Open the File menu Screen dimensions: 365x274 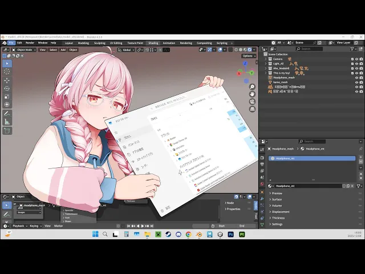point(11,43)
